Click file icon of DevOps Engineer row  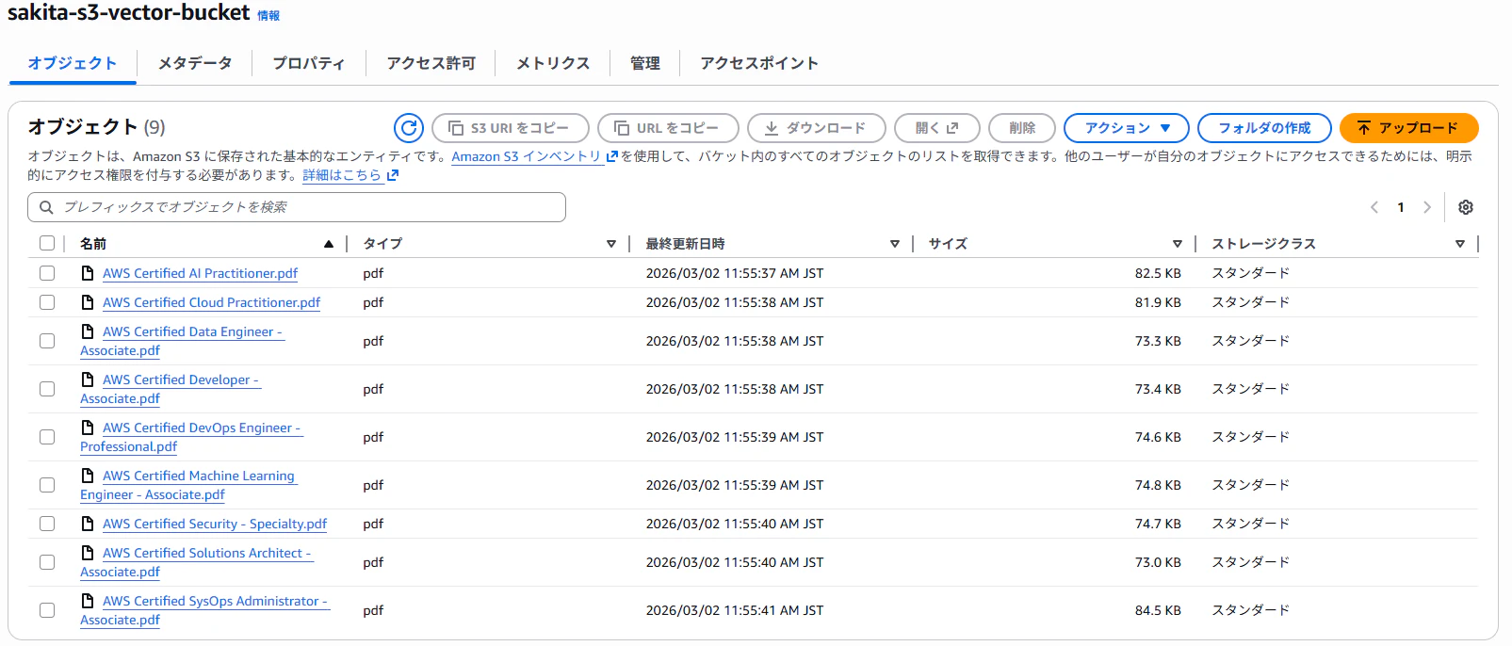[x=88, y=428]
